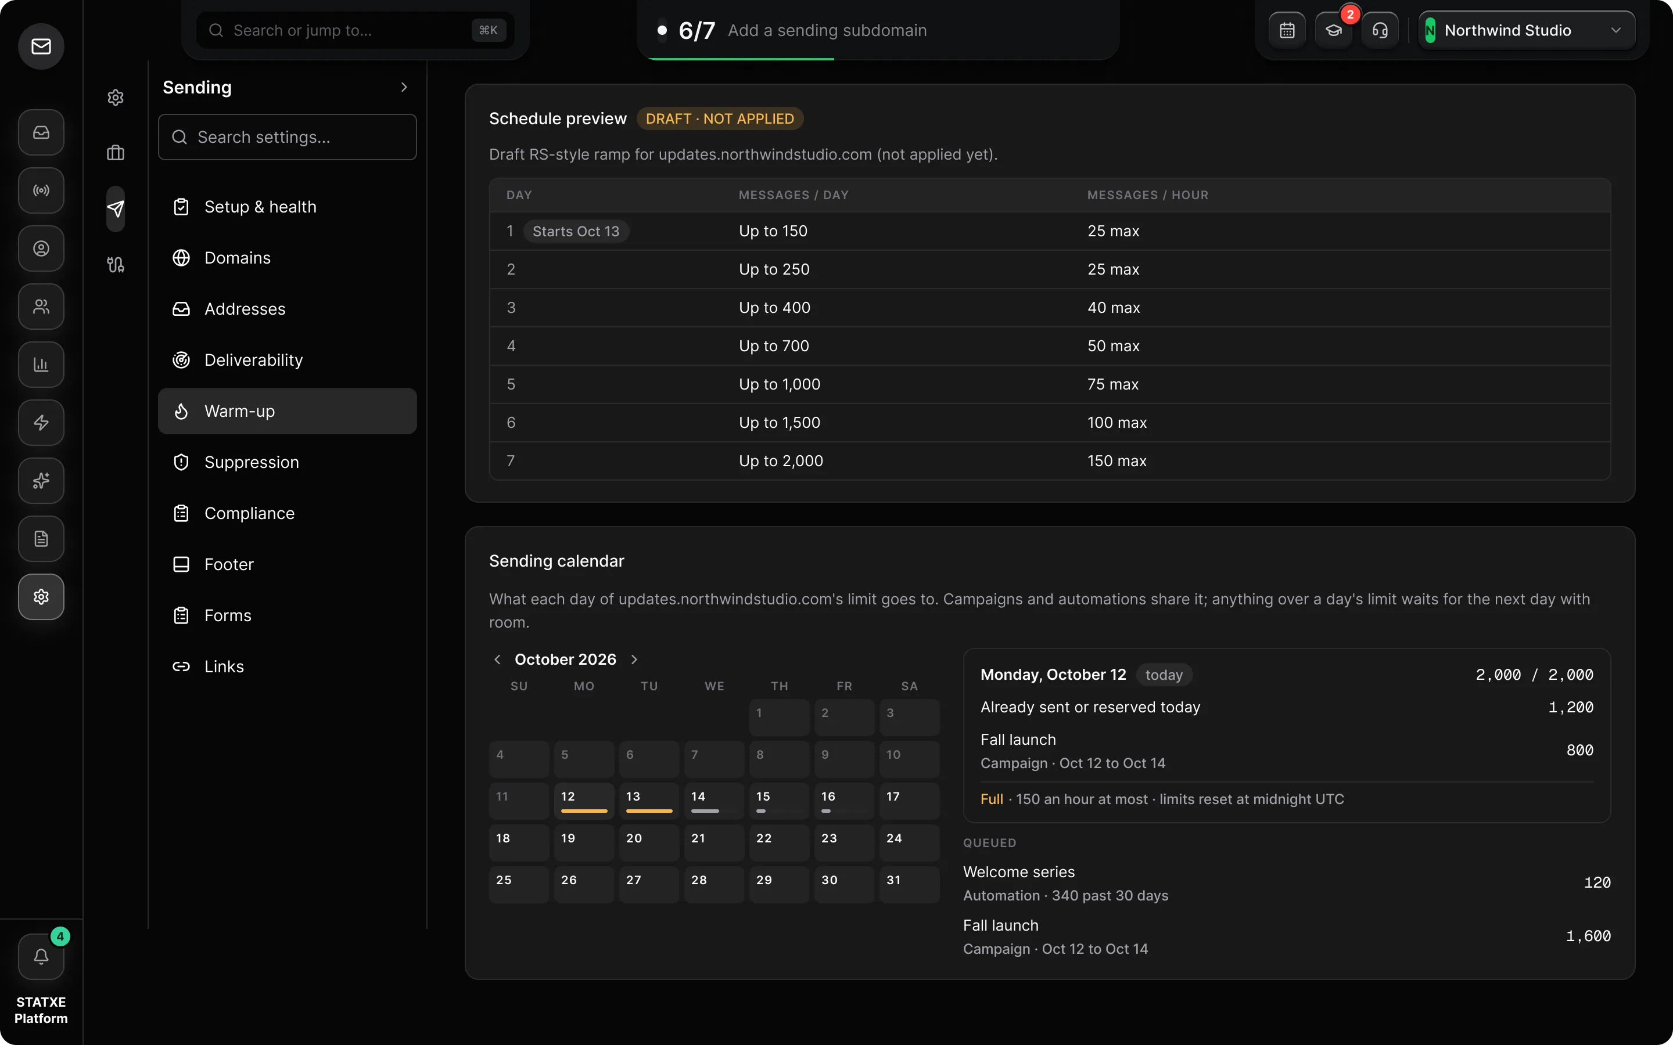This screenshot has height=1045, width=1673.
Task: Select October 14 in sending calendar
Action: click(714, 801)
